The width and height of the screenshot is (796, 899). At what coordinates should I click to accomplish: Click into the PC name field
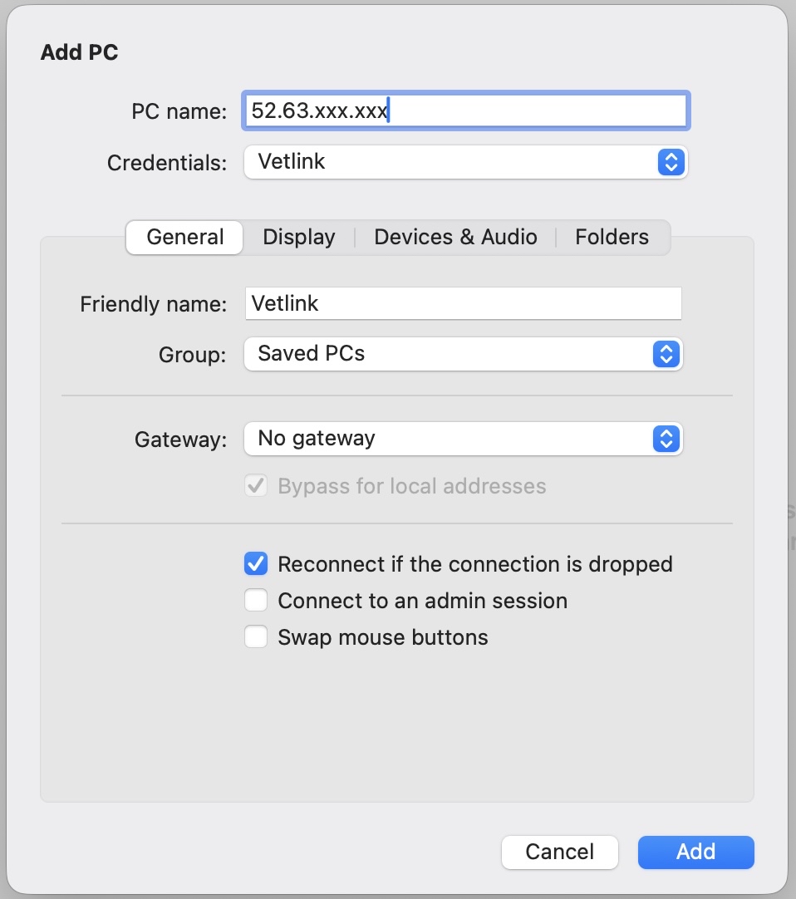tap(465, 111)
